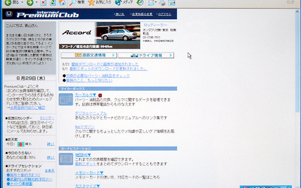Open the Forward button history dropdown arrow

37,2
